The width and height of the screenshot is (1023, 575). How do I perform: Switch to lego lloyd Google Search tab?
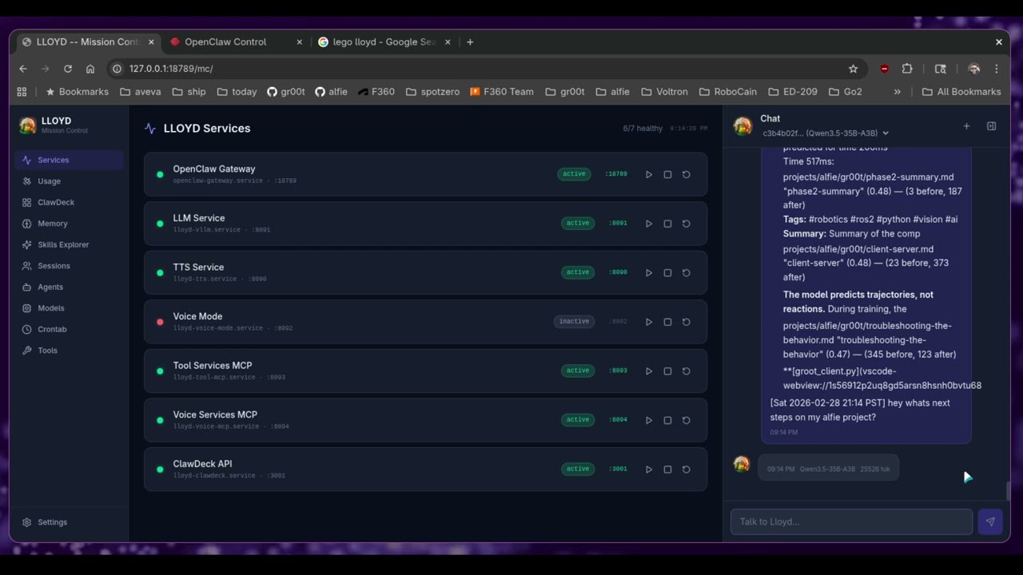[384, 42]
